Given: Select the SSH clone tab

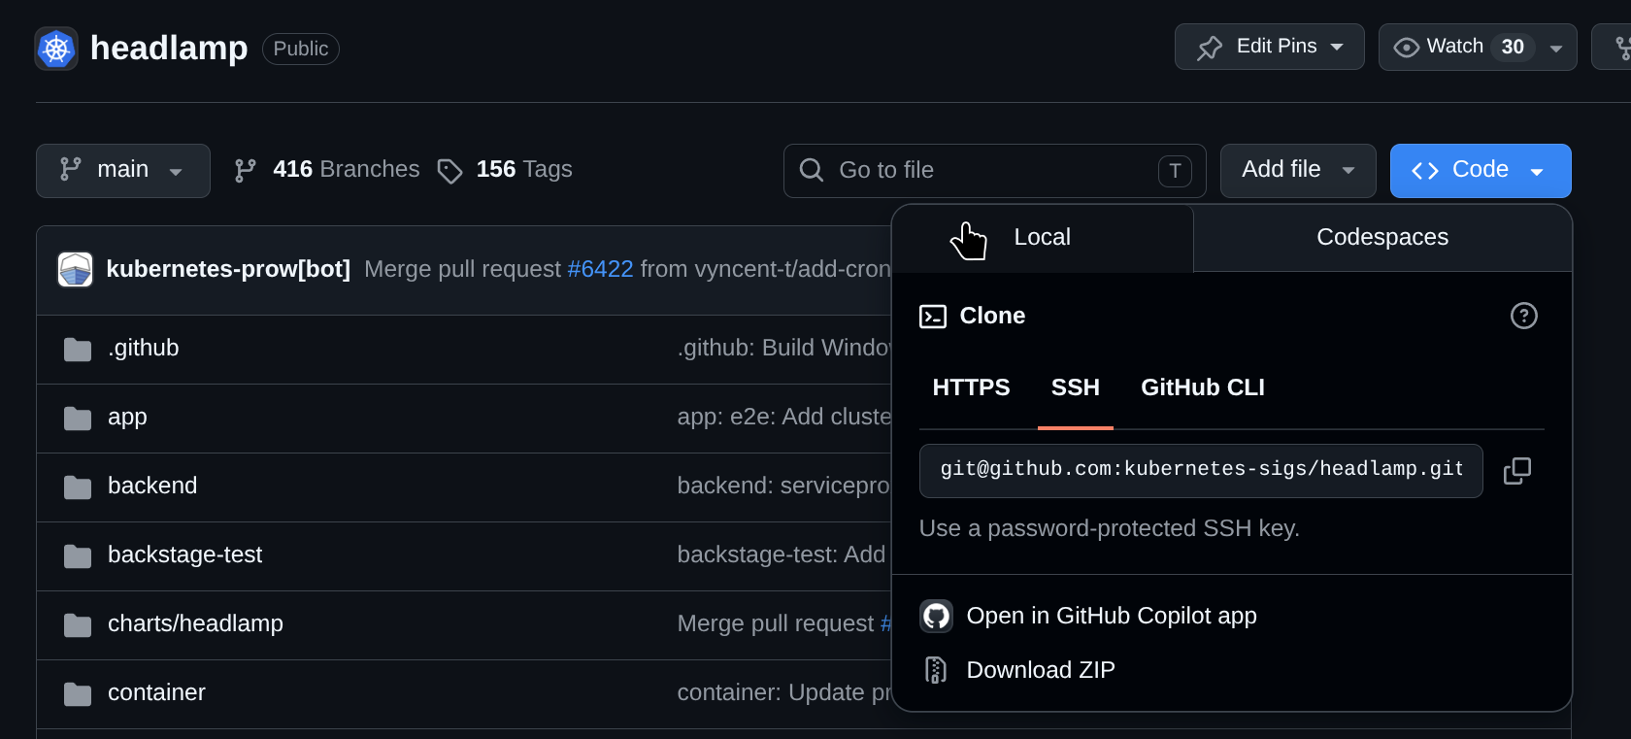Looking at the screenshot, I should [x=1076, y=387].
